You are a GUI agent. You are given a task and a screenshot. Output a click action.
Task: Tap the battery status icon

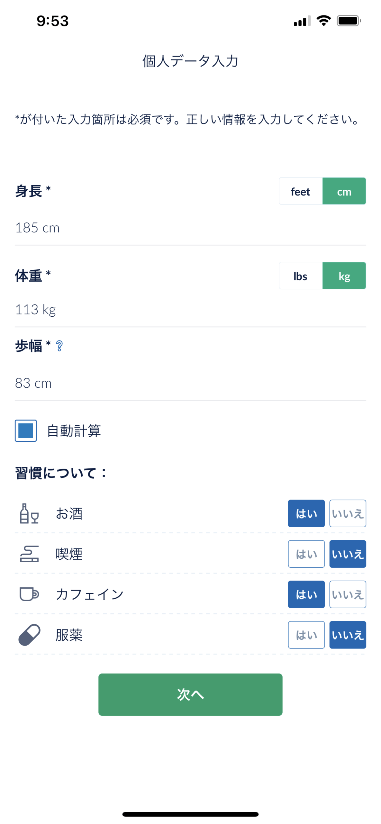(348, 21)
